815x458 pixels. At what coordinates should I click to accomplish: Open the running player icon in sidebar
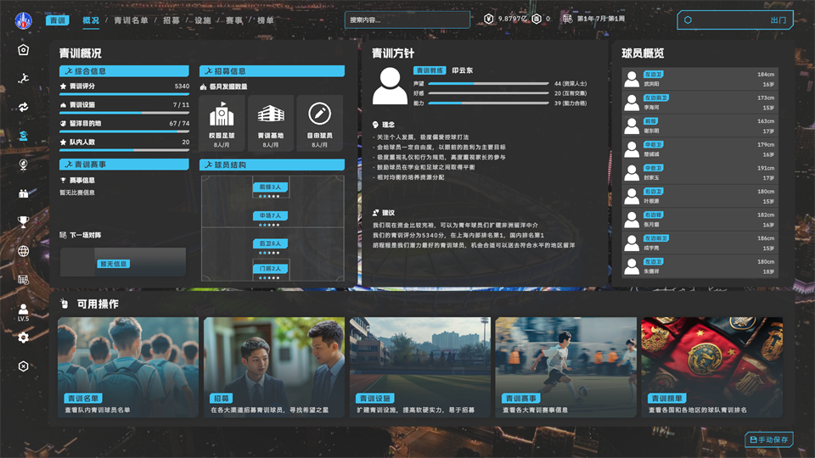click(x=23, y=78)
